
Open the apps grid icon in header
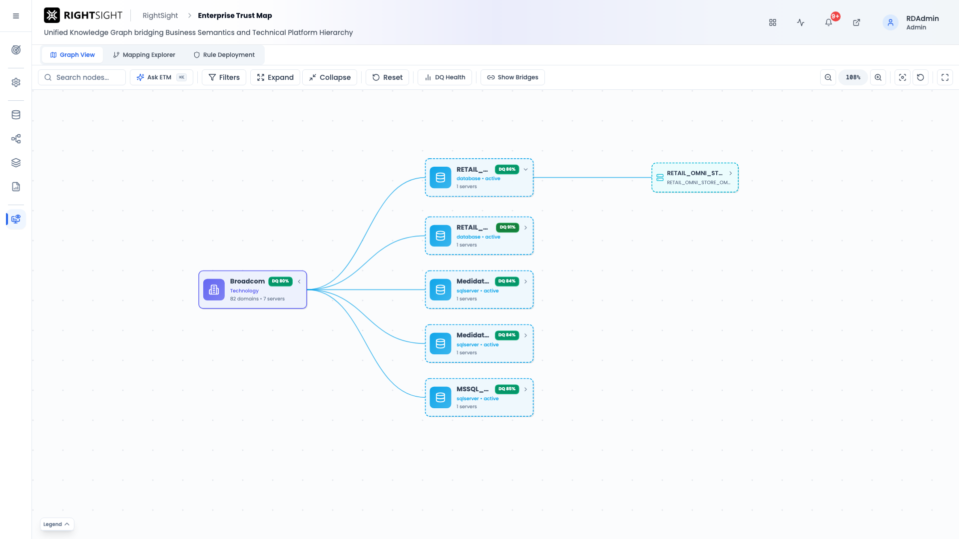pyautogui.click(x=773, y=22)
